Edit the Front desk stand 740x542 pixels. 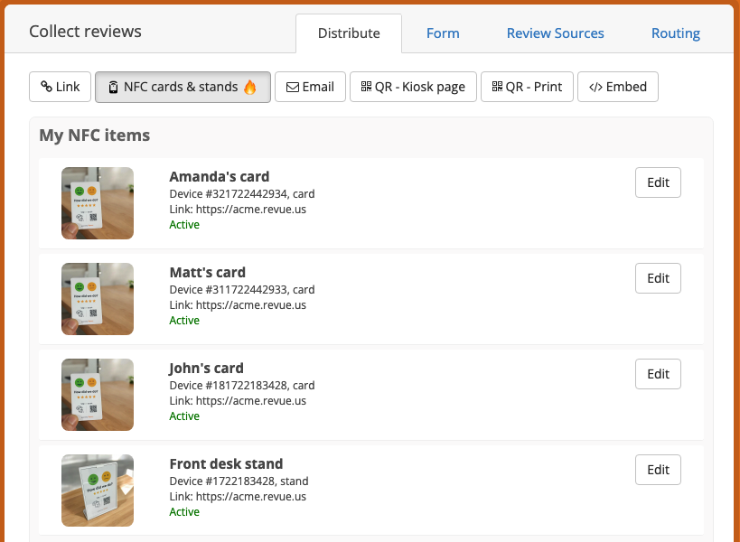click(x=658, y=470)
